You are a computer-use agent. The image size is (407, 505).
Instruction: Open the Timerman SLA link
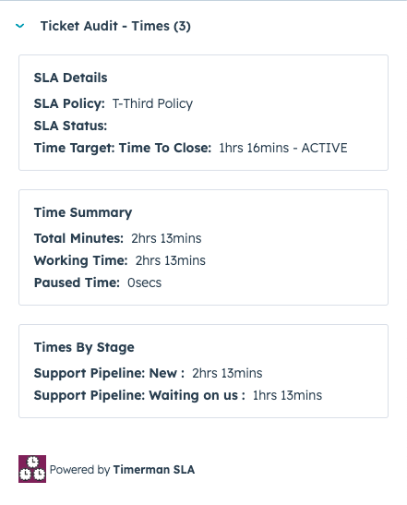pyautogui.click(x=153, y=470)
